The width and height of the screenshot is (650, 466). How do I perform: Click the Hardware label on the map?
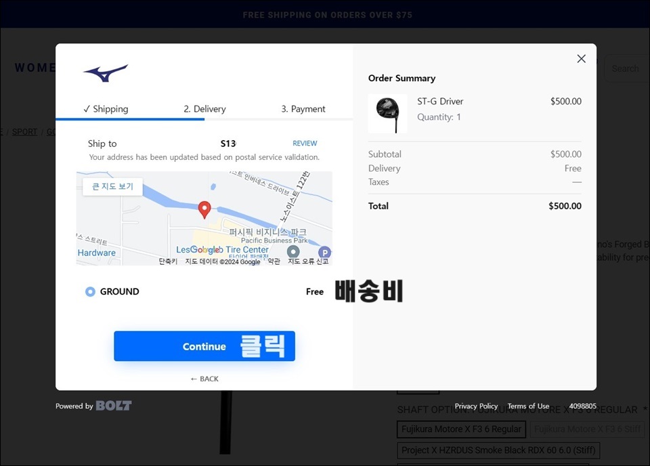(97, 253)
